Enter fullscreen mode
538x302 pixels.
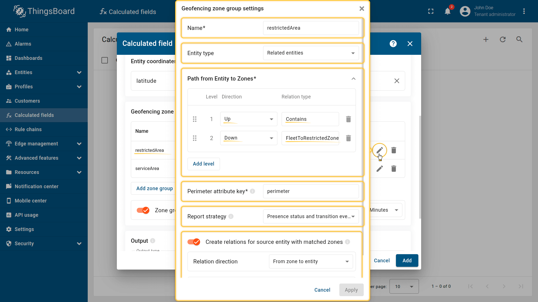point(431,11)
